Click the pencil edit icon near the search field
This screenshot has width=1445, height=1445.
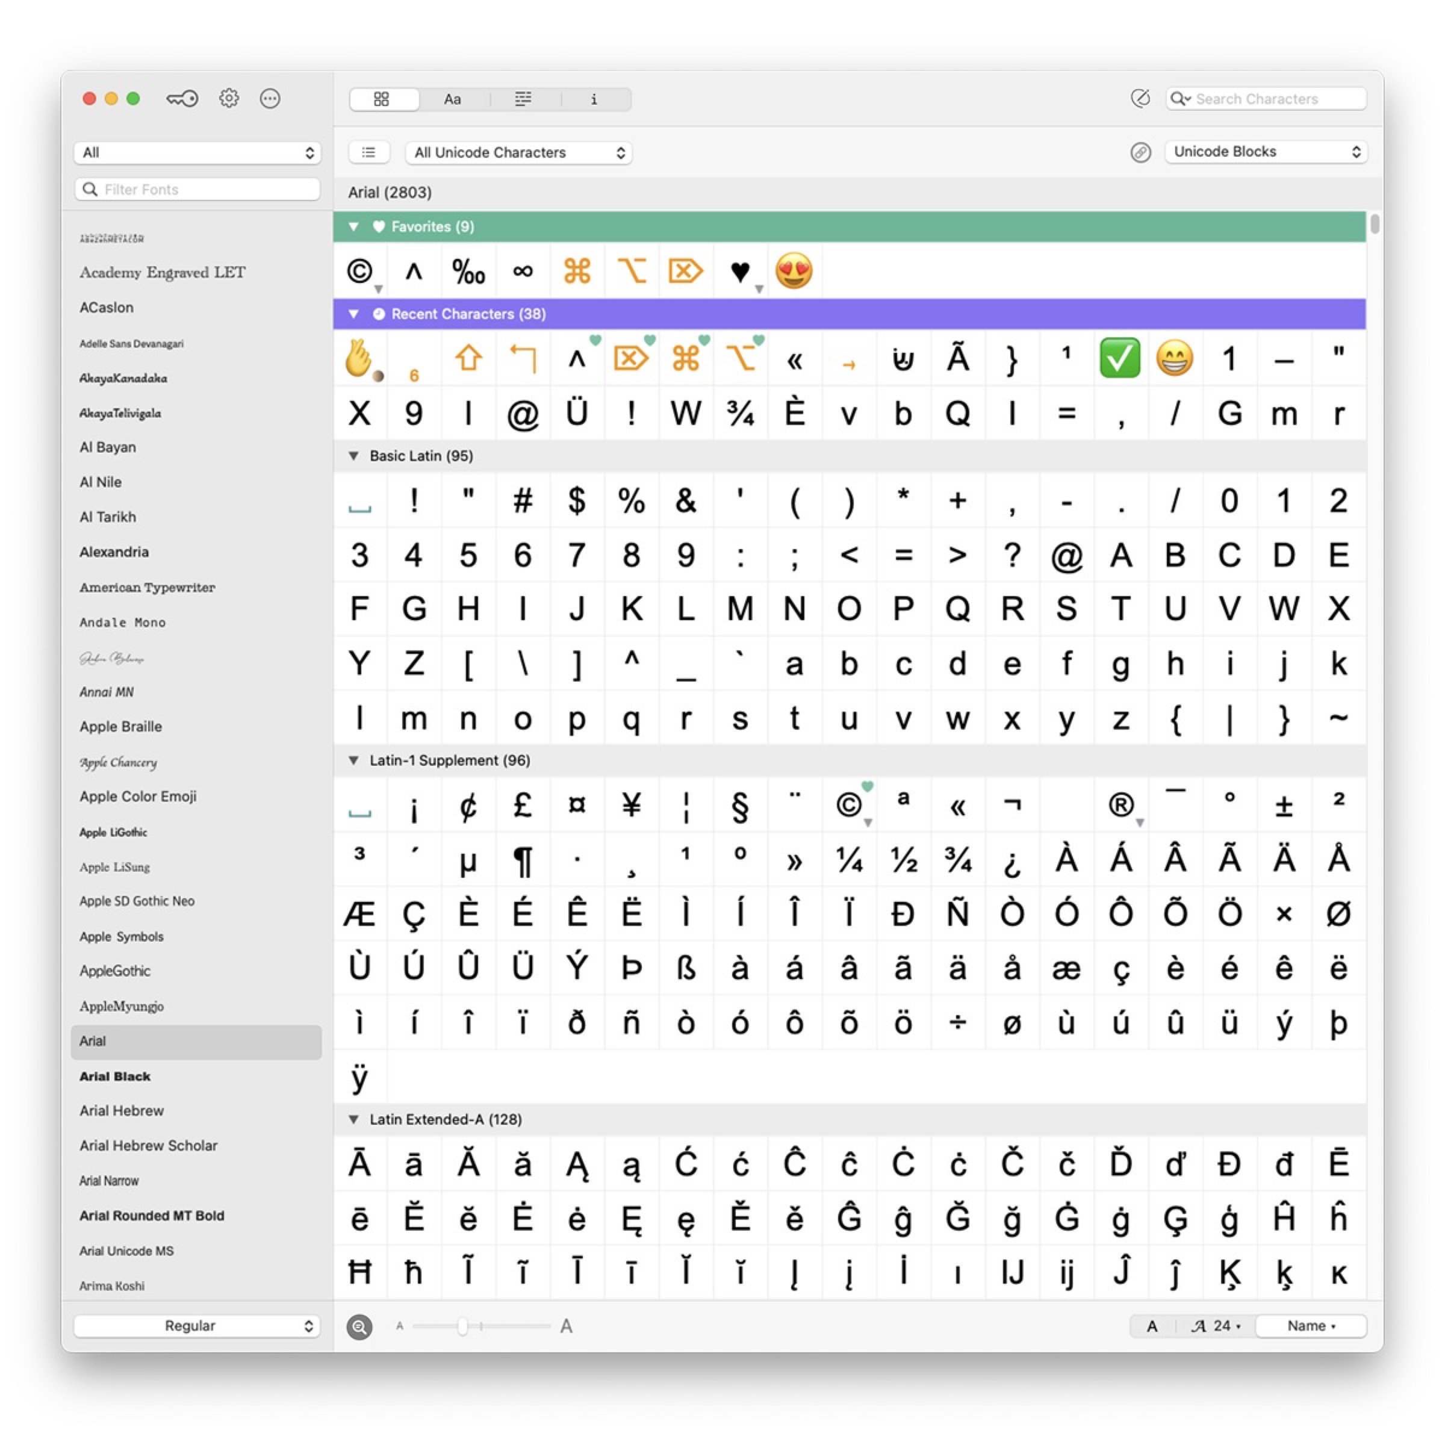1140,98
